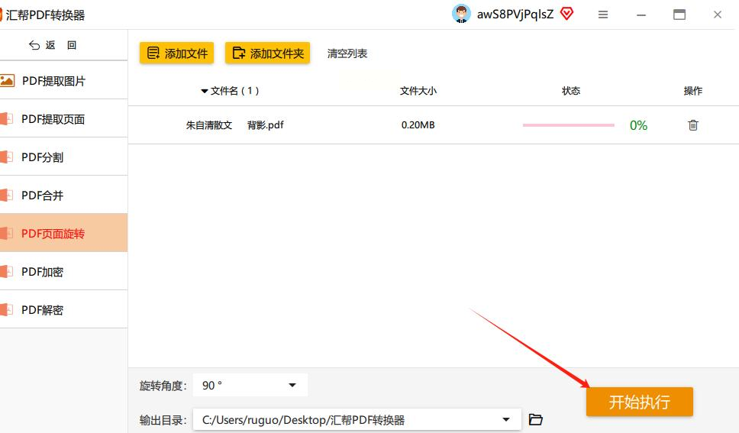Click the folder icon in the 添加文件夹 button
The width and height of the screenshot is (739, 433).
coord(239,53)
